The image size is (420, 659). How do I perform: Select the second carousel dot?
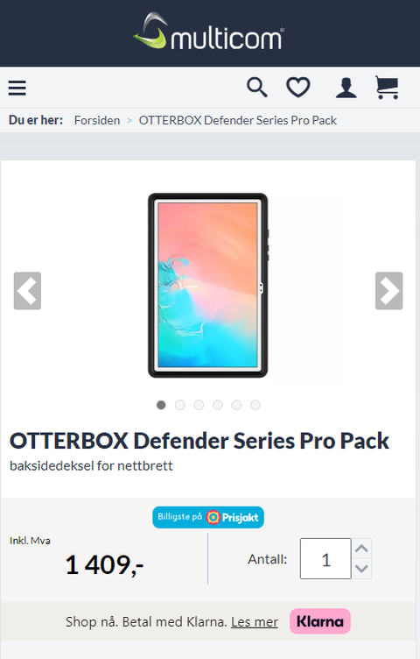tap(180, 405)
